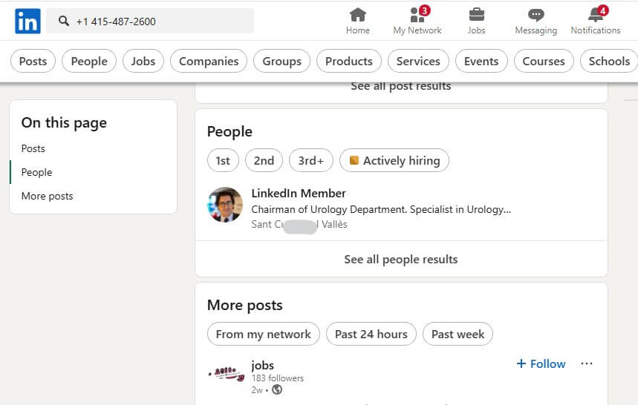Filter results by Posts

pyautogui.click(x=33, y=61)
